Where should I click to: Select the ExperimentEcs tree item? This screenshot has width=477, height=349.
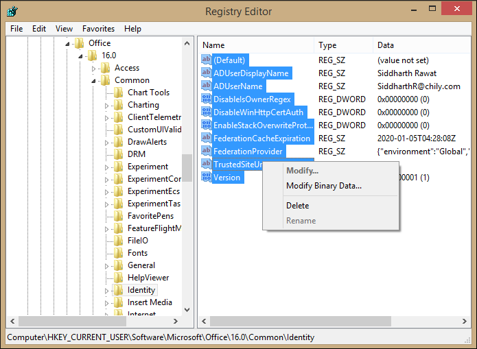click(x=154, y=191)
